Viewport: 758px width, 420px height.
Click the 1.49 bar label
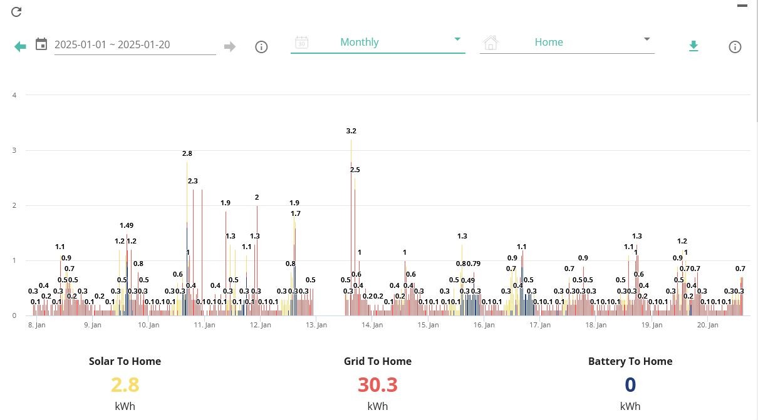click(x=127, y=225)
